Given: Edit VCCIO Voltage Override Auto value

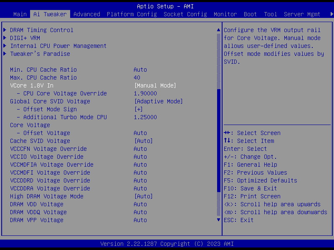Looking at the screenshot, I should pyautogui.click(x=140, y=157).
